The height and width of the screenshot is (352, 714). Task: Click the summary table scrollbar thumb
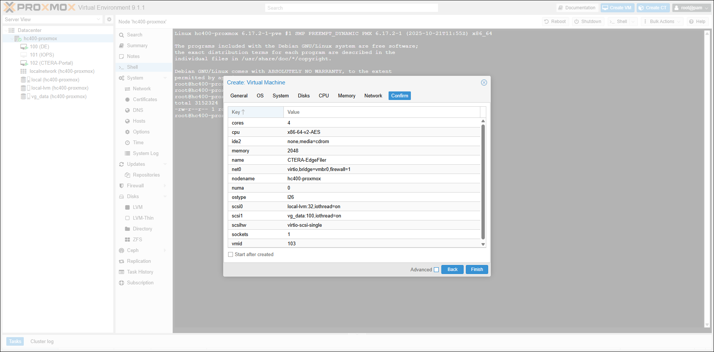pos(483,182)
